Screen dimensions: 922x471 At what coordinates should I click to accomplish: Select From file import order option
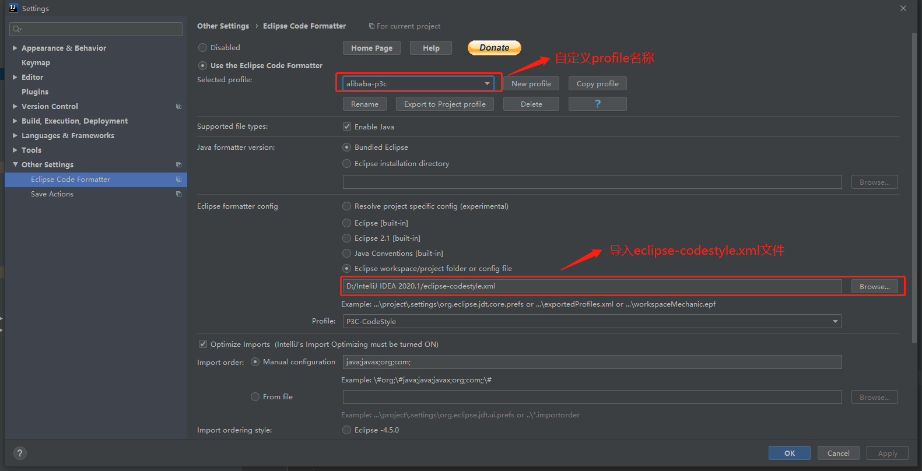point(255,397)
